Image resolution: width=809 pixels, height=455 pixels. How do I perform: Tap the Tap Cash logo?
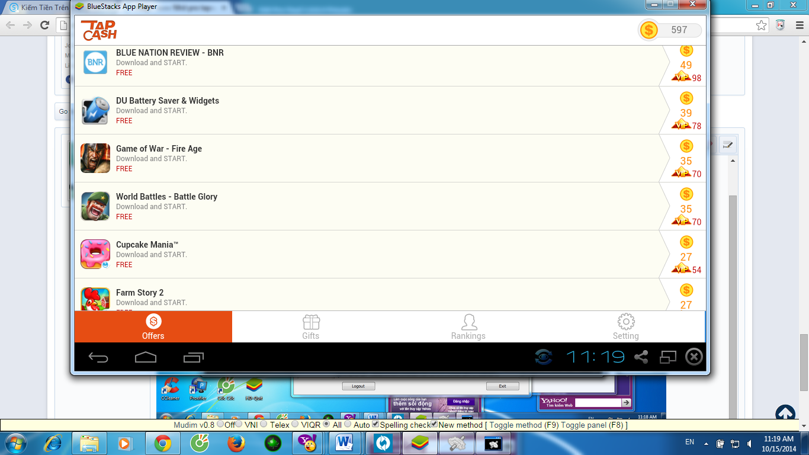click(x=99, y=30)
